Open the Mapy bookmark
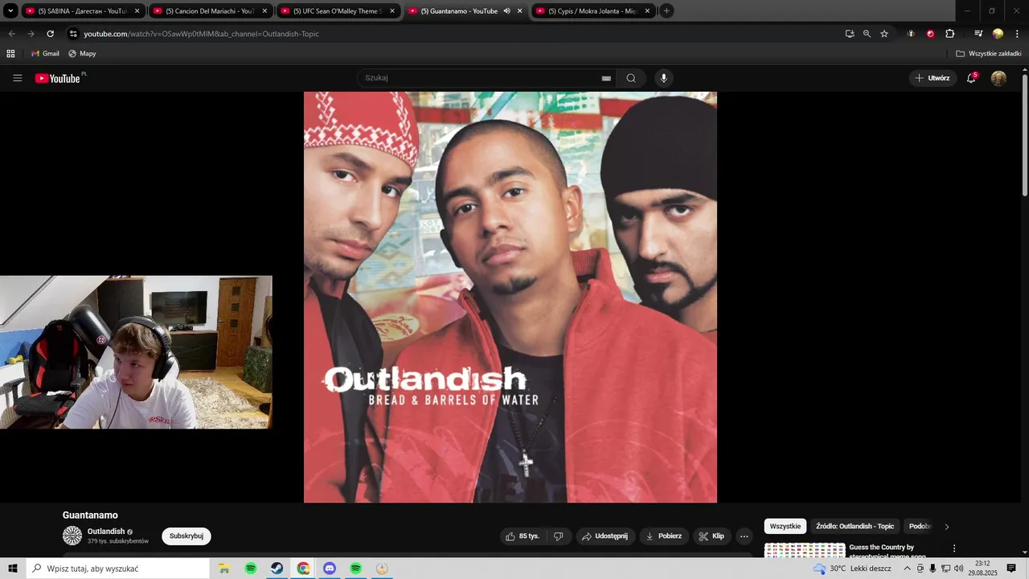The width and height of the screenshot is (1029, 579). point(82,54)
